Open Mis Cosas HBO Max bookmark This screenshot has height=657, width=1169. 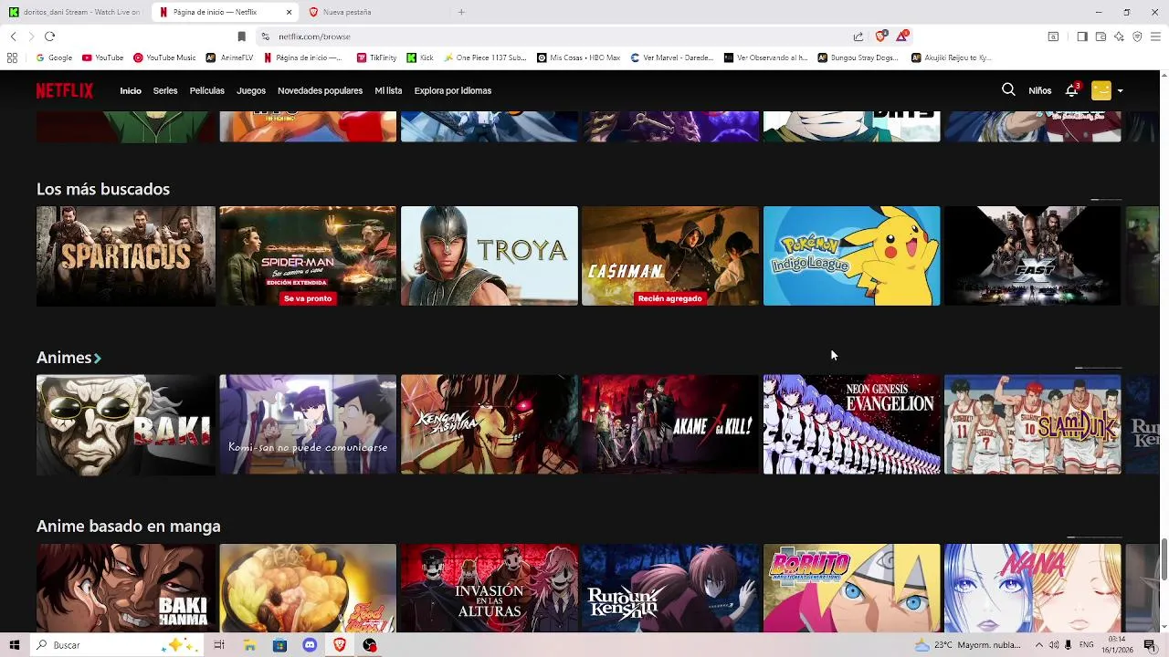(x=579, y=57)
